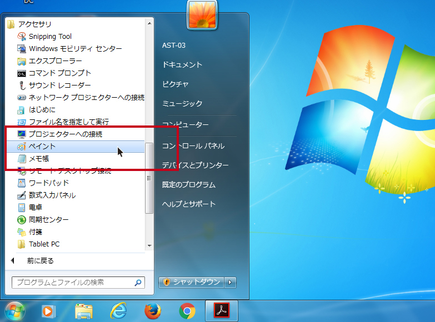Open メモ帳 (Notepad) entry
435x322 pixels.
pos(39,159)
